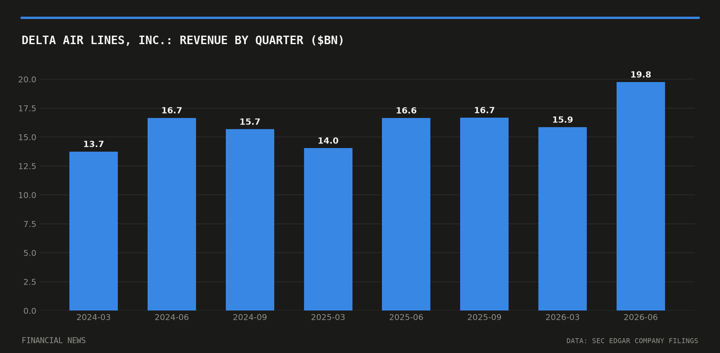Click the 7.5 y-axis tick label
This screenshot has width=720, height=353.
coord(30,224)
